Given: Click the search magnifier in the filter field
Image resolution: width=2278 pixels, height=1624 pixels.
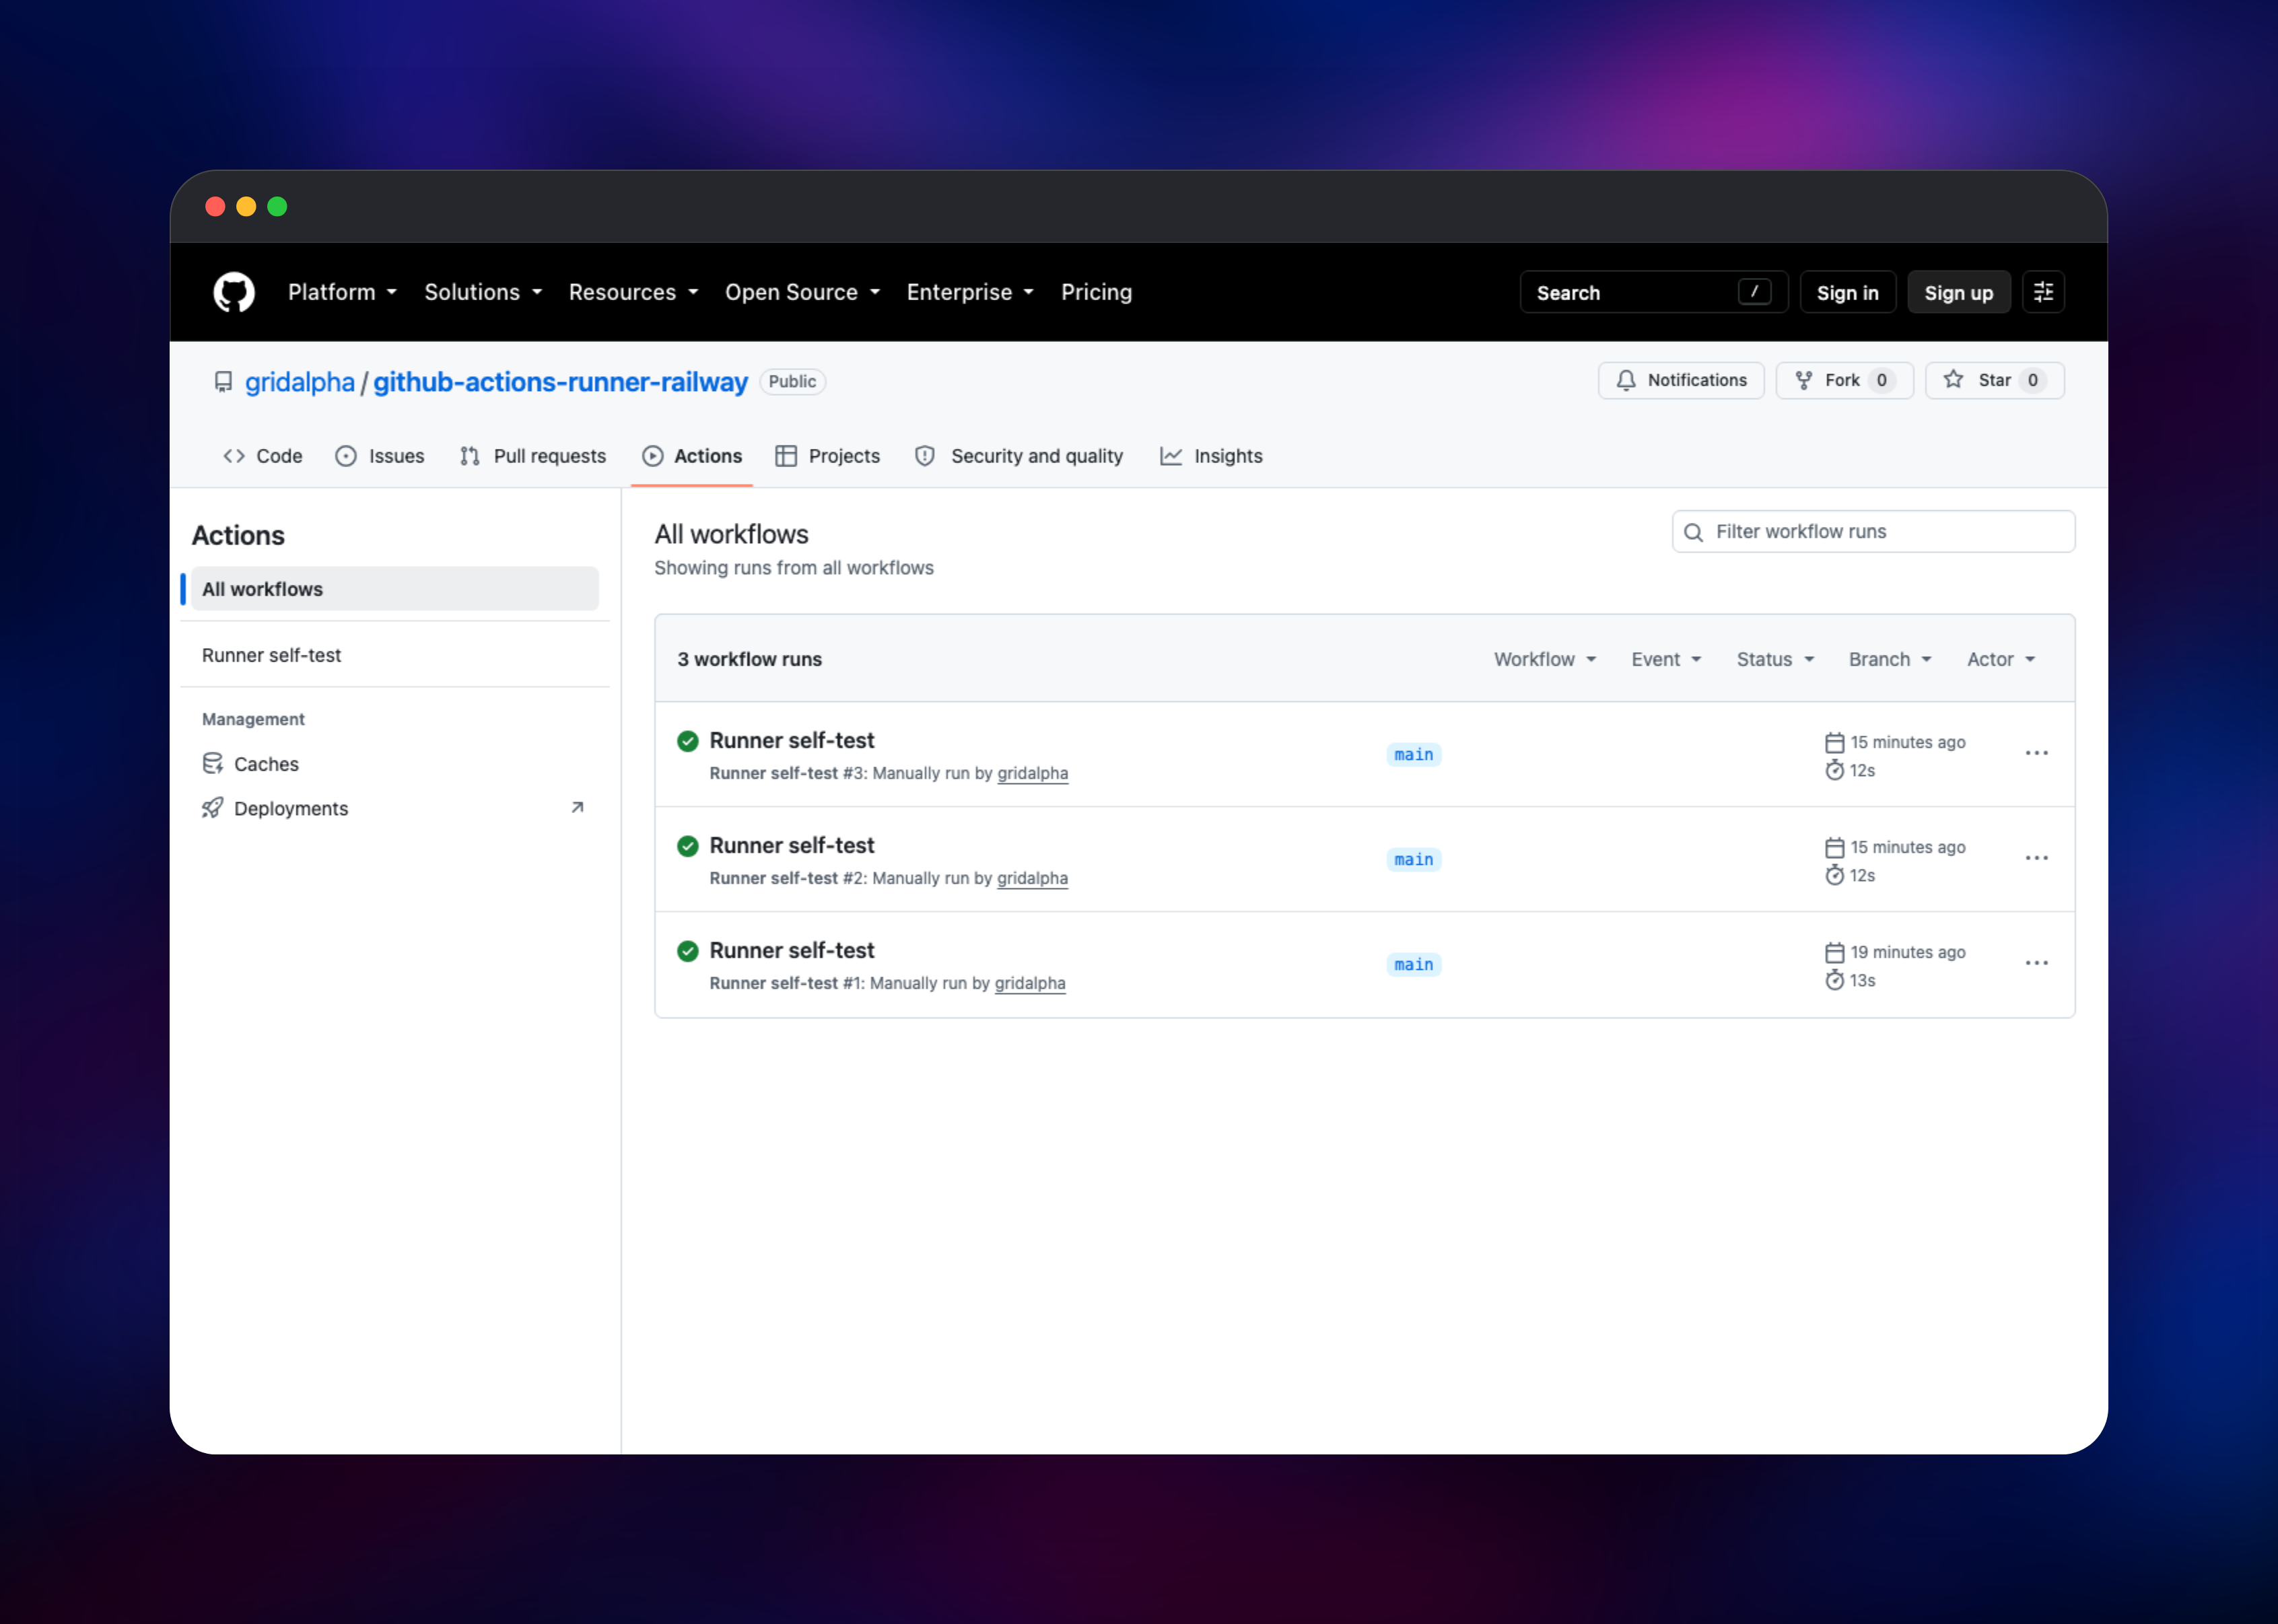Looking at the screenshot, I should [x=1693, y=532].
